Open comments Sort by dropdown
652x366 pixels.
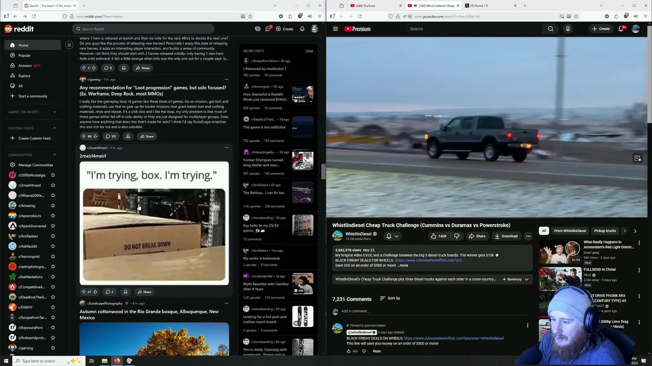coord(390,298)
